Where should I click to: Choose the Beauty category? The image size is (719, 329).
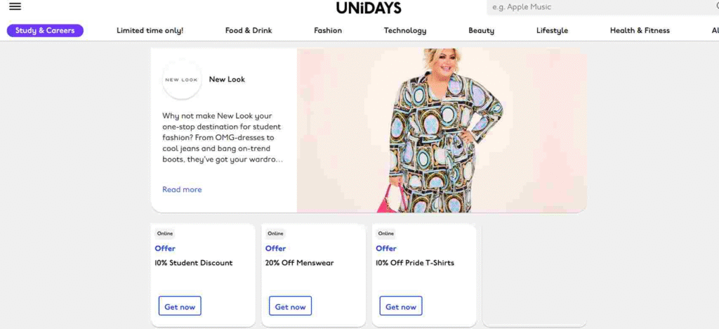click(x=481, y=31)
